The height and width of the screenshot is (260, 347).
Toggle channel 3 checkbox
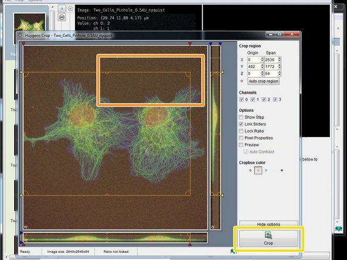click(275, 100)
